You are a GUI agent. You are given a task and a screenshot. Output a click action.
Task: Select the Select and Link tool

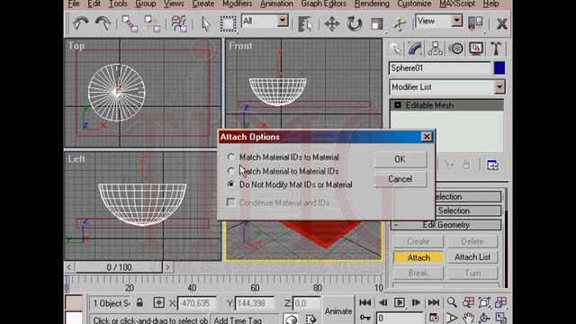(x=130, y=23)
